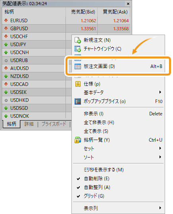Click the 新規注文 new order icon
This screenshot has height=214, width=173.
(x=78, y=40)
